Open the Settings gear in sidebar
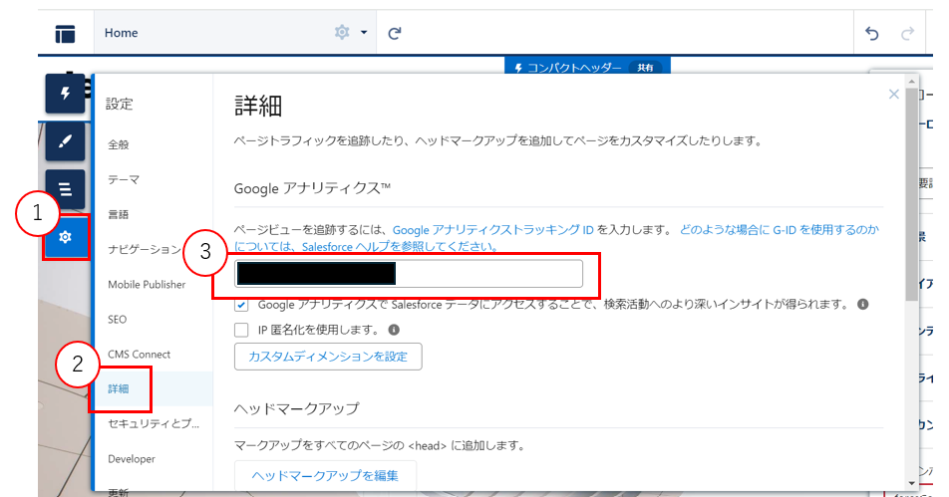Screen dimensions: 949x497 coord(66,237)
